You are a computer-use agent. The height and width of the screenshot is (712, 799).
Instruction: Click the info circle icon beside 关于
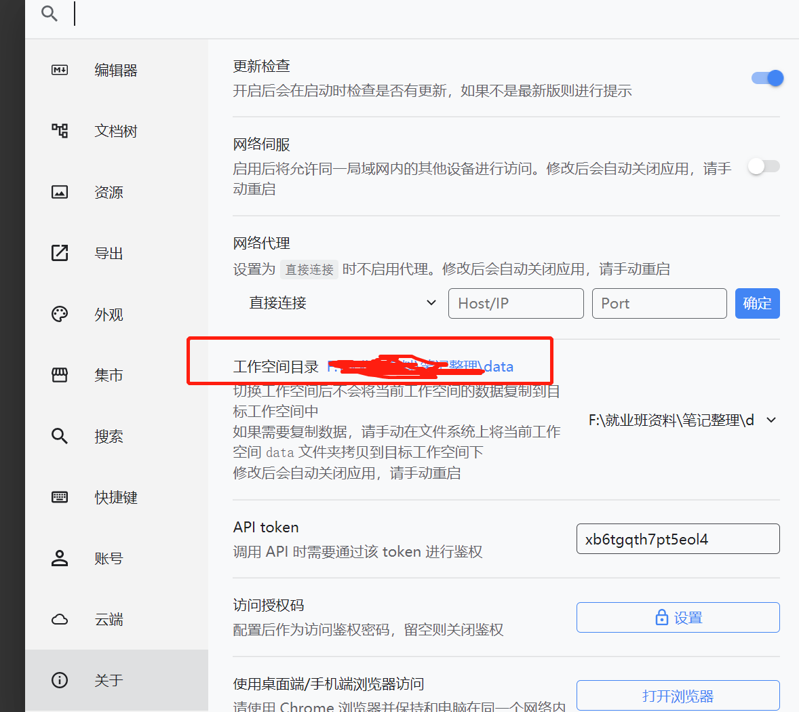click(x=60, y=680)
